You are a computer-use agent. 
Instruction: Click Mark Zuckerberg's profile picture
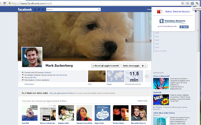(x=32, y=57)
